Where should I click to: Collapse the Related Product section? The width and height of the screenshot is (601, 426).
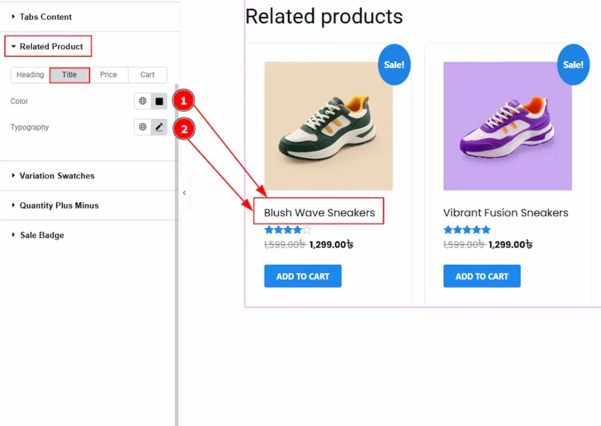pyautogui.click(x=51, y=46)
